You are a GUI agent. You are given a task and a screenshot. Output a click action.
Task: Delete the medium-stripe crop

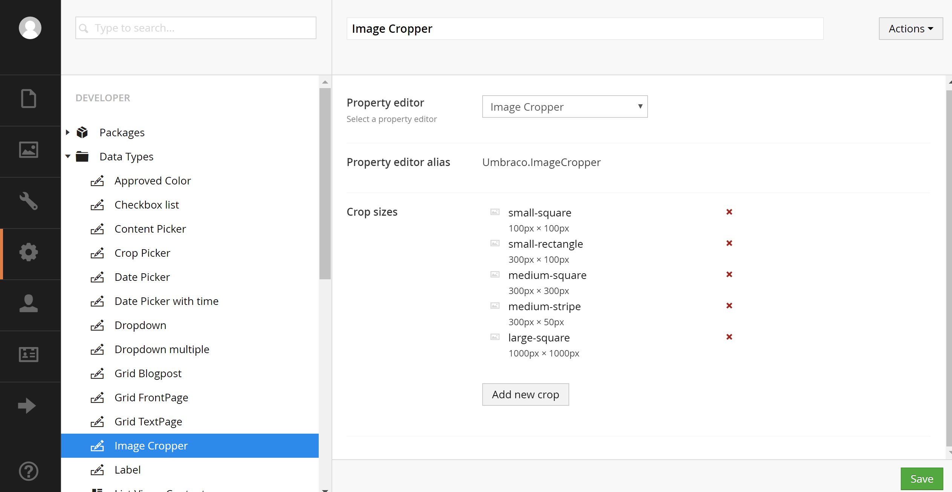[729, 306]
